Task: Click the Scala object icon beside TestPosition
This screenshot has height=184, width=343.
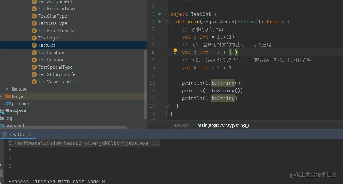Action: 34,53
